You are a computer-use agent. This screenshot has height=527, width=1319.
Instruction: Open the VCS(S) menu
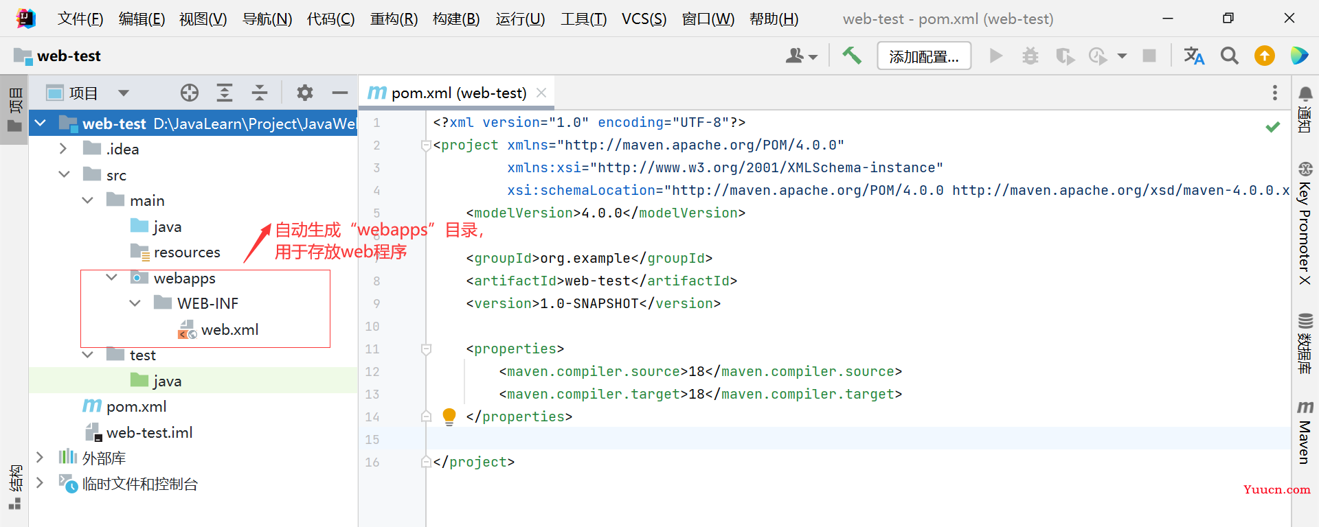[x=644, y=19]
